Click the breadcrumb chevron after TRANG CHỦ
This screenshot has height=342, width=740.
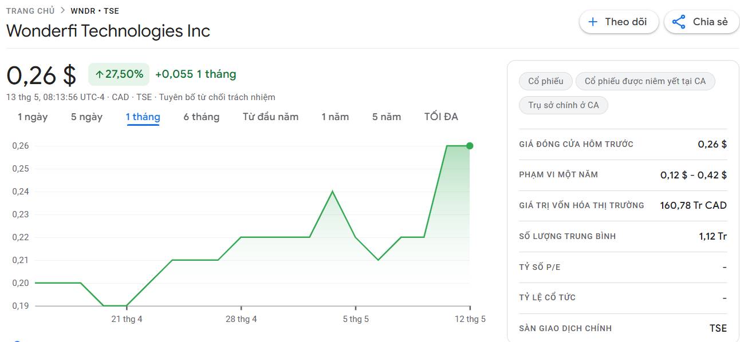[62, 11]
